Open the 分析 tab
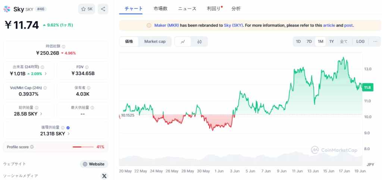The height and width of the screenshot is (180, 382). [x=236, y=9]
